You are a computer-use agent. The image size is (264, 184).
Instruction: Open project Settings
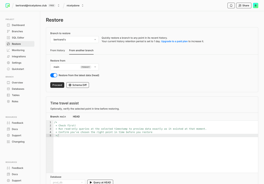tap(20, 63)
